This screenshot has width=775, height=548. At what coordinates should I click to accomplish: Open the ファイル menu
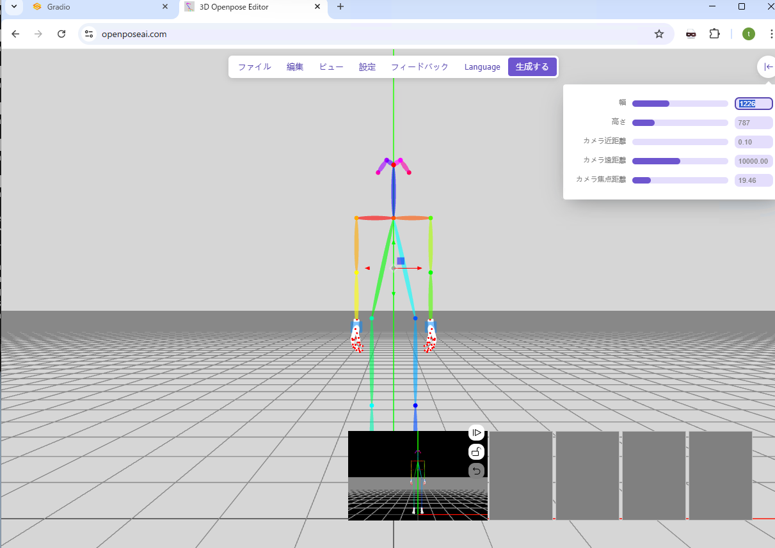[x=254, y=67]
